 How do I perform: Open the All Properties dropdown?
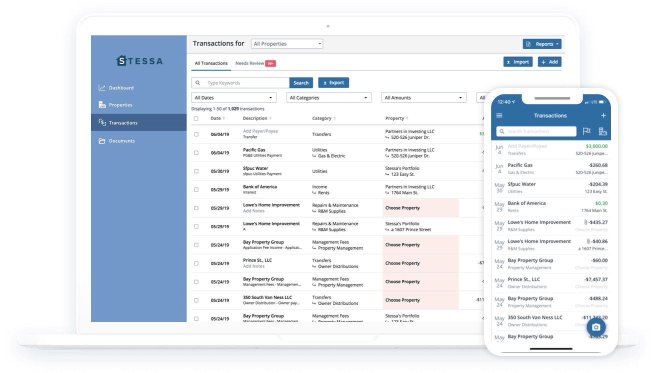click(x=286, y=43)
